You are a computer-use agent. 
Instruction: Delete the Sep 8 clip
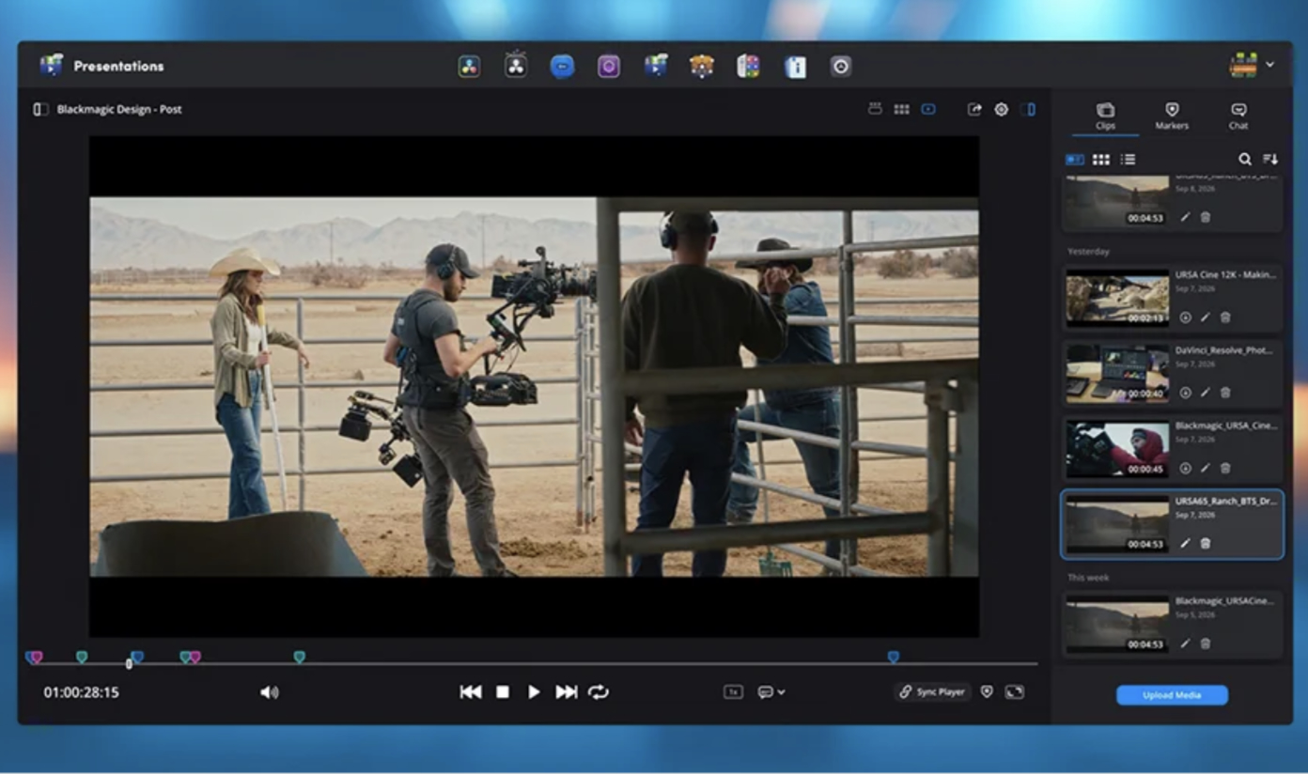tap(1206, 217)
